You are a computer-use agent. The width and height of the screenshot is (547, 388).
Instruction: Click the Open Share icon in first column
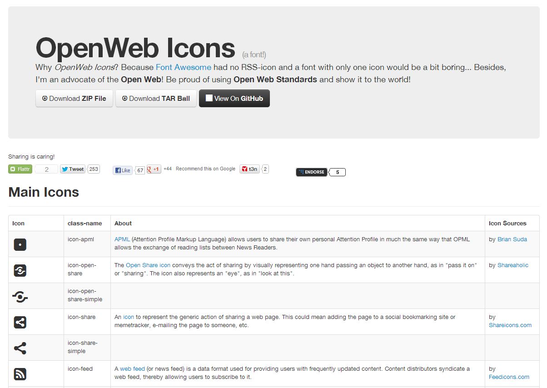[x=20, y=271]
